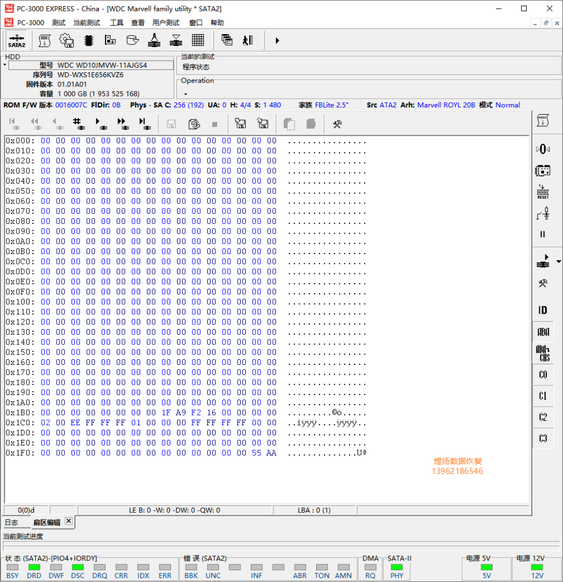563x582 pixels.
Task: Click the sidebar memory board icon
Action: pyautogui.click(x=543, y=171)
